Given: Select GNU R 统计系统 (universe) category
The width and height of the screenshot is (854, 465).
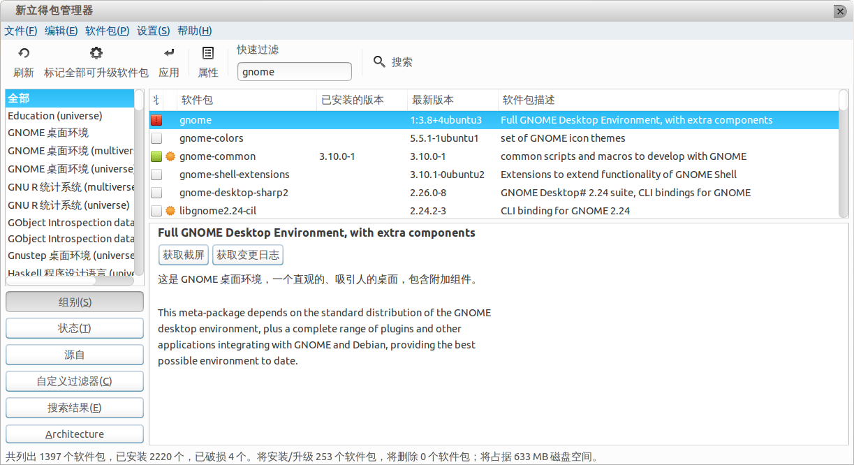Looking at the screenshot, I should [x=69, y=205].
